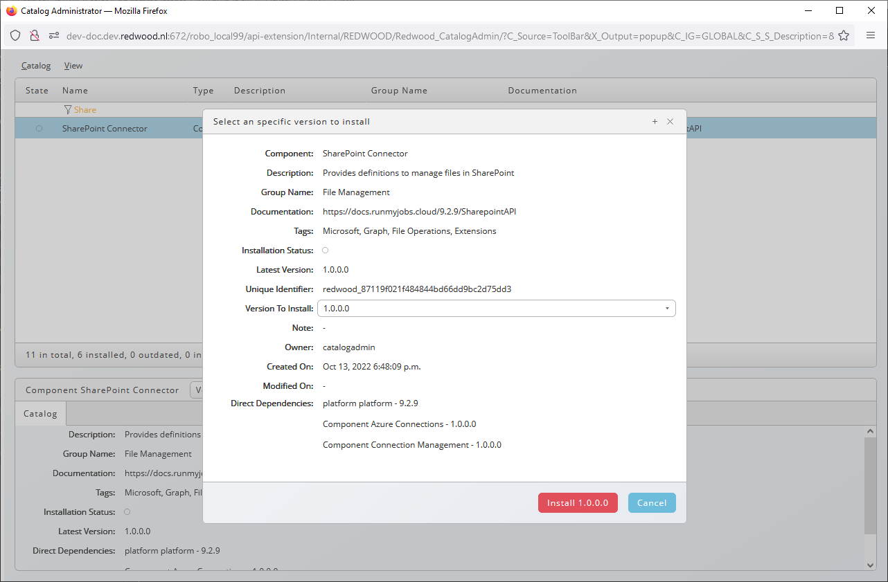The image size is (888, 582).
Task: Click the owner value catalogadmin
Action: [349, 347]
